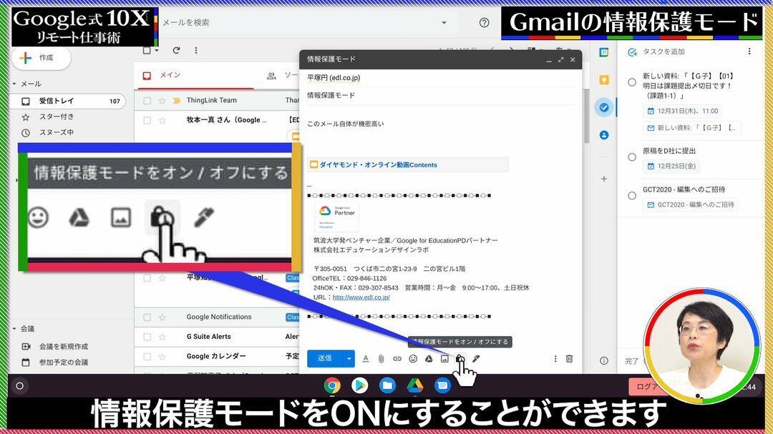This screenshot has width=773, height=434.
Task: Click the launcher circle on the shelf
Action: pyautogui.click(x=20, y=385)
